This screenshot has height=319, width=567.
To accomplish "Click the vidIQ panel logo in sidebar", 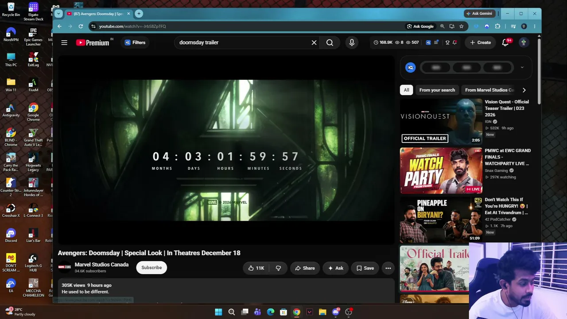I will tap(410, 67).
